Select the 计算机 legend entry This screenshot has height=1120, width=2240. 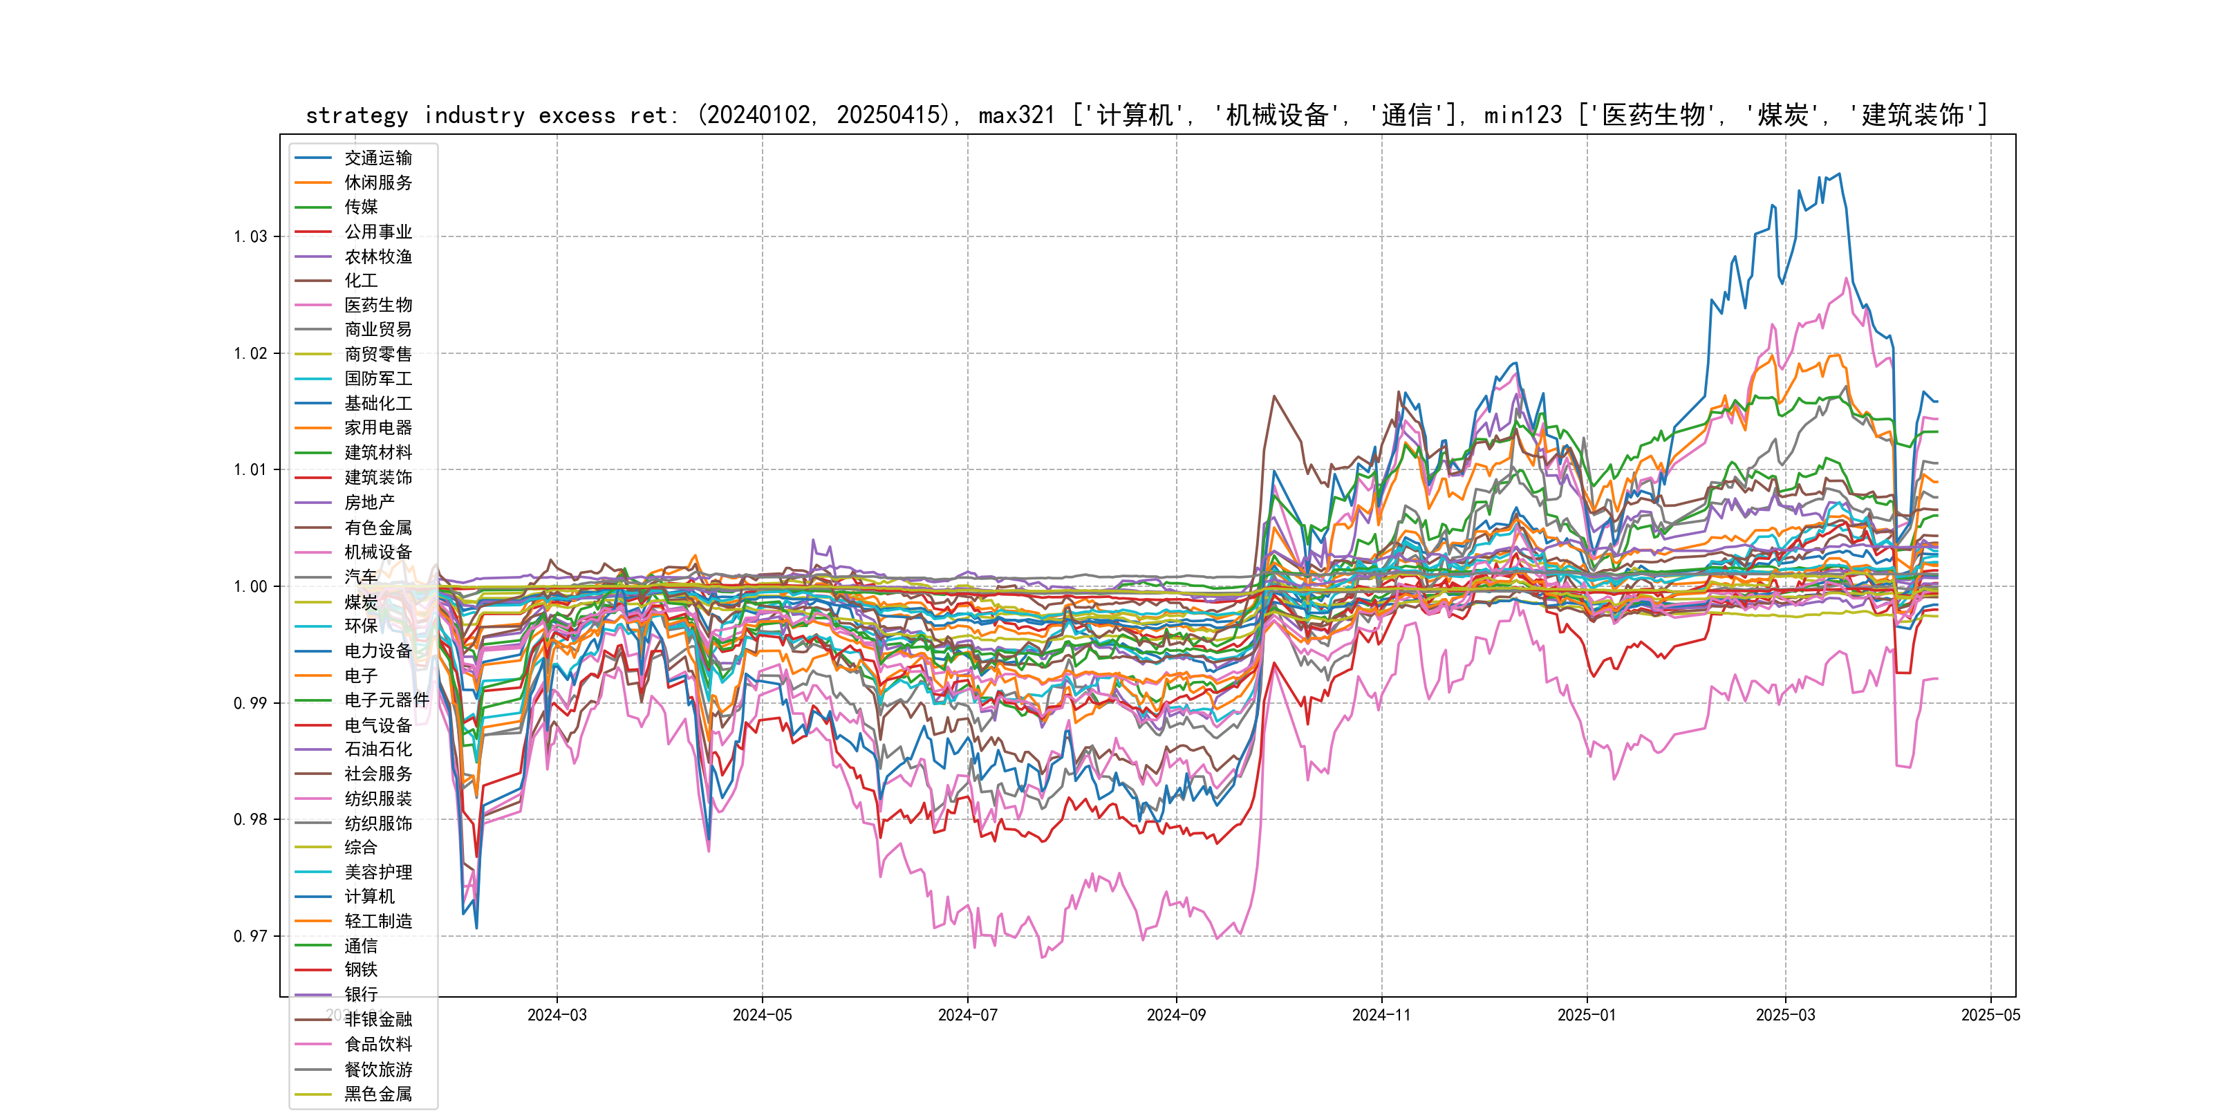(370, 897)
